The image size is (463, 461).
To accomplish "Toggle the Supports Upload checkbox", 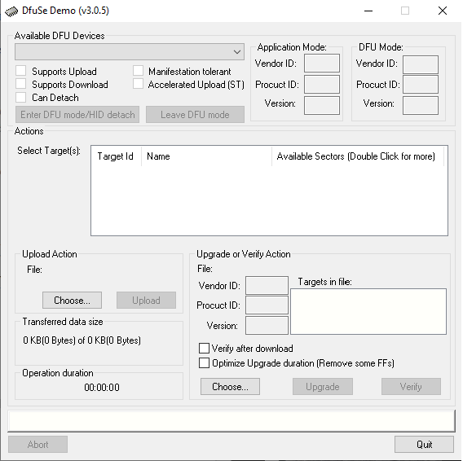I will (21, 71).
